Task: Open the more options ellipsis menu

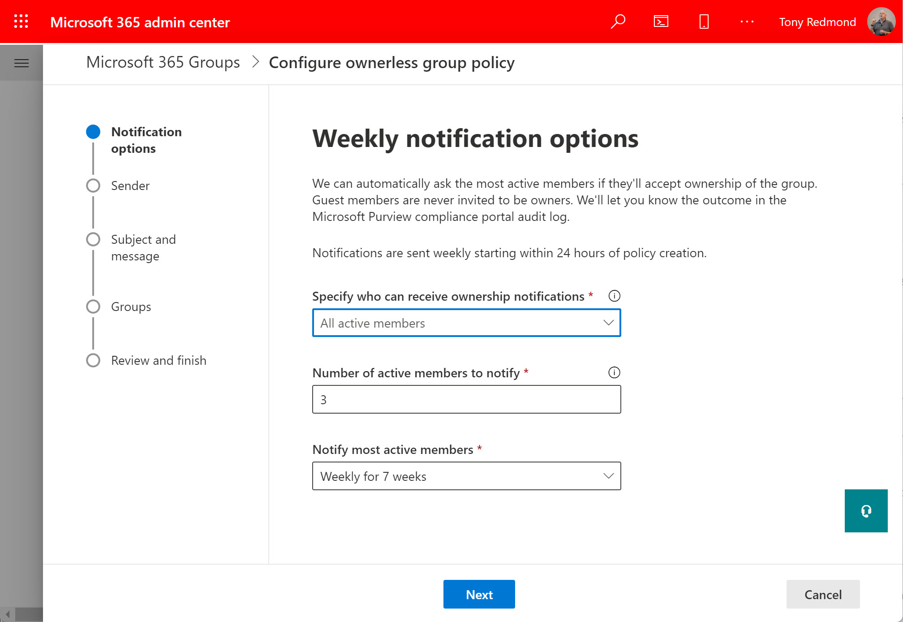Action: point(746,21)
